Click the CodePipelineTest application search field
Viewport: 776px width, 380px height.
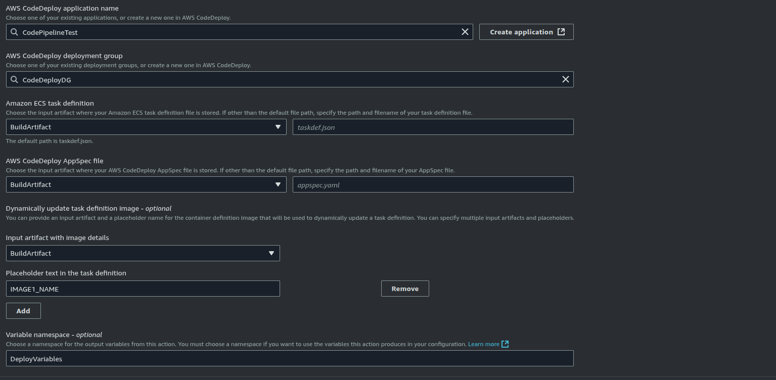240,32
